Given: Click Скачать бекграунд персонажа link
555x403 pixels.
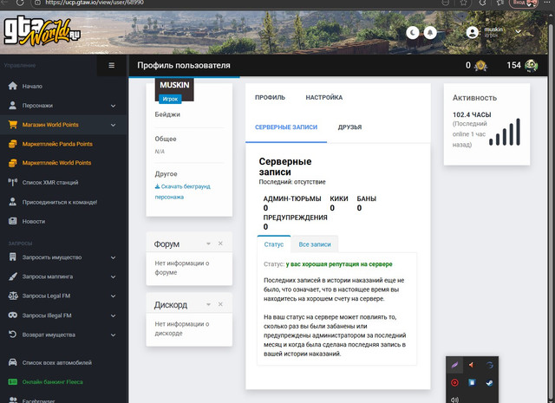Looking at the screenshot, I should (x=183, y=192).
